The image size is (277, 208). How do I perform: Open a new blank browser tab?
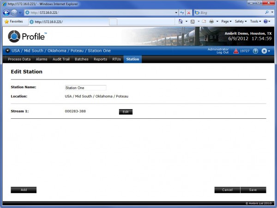(113, 22)
